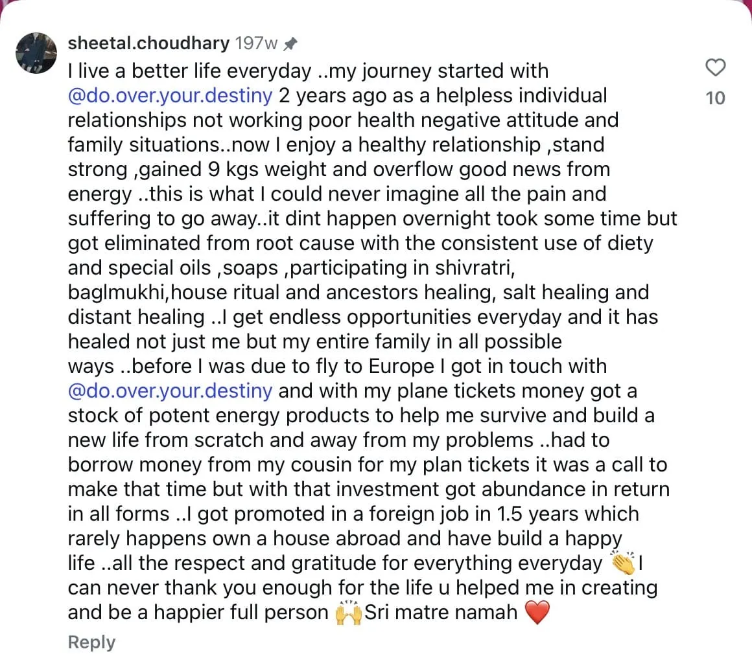Image resolution: width=752 pixels, height=658 pixels.
Task: View the 10 likes count
Action: click(715, 98)
